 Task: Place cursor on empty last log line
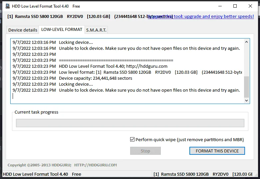(x=128, y=96)
